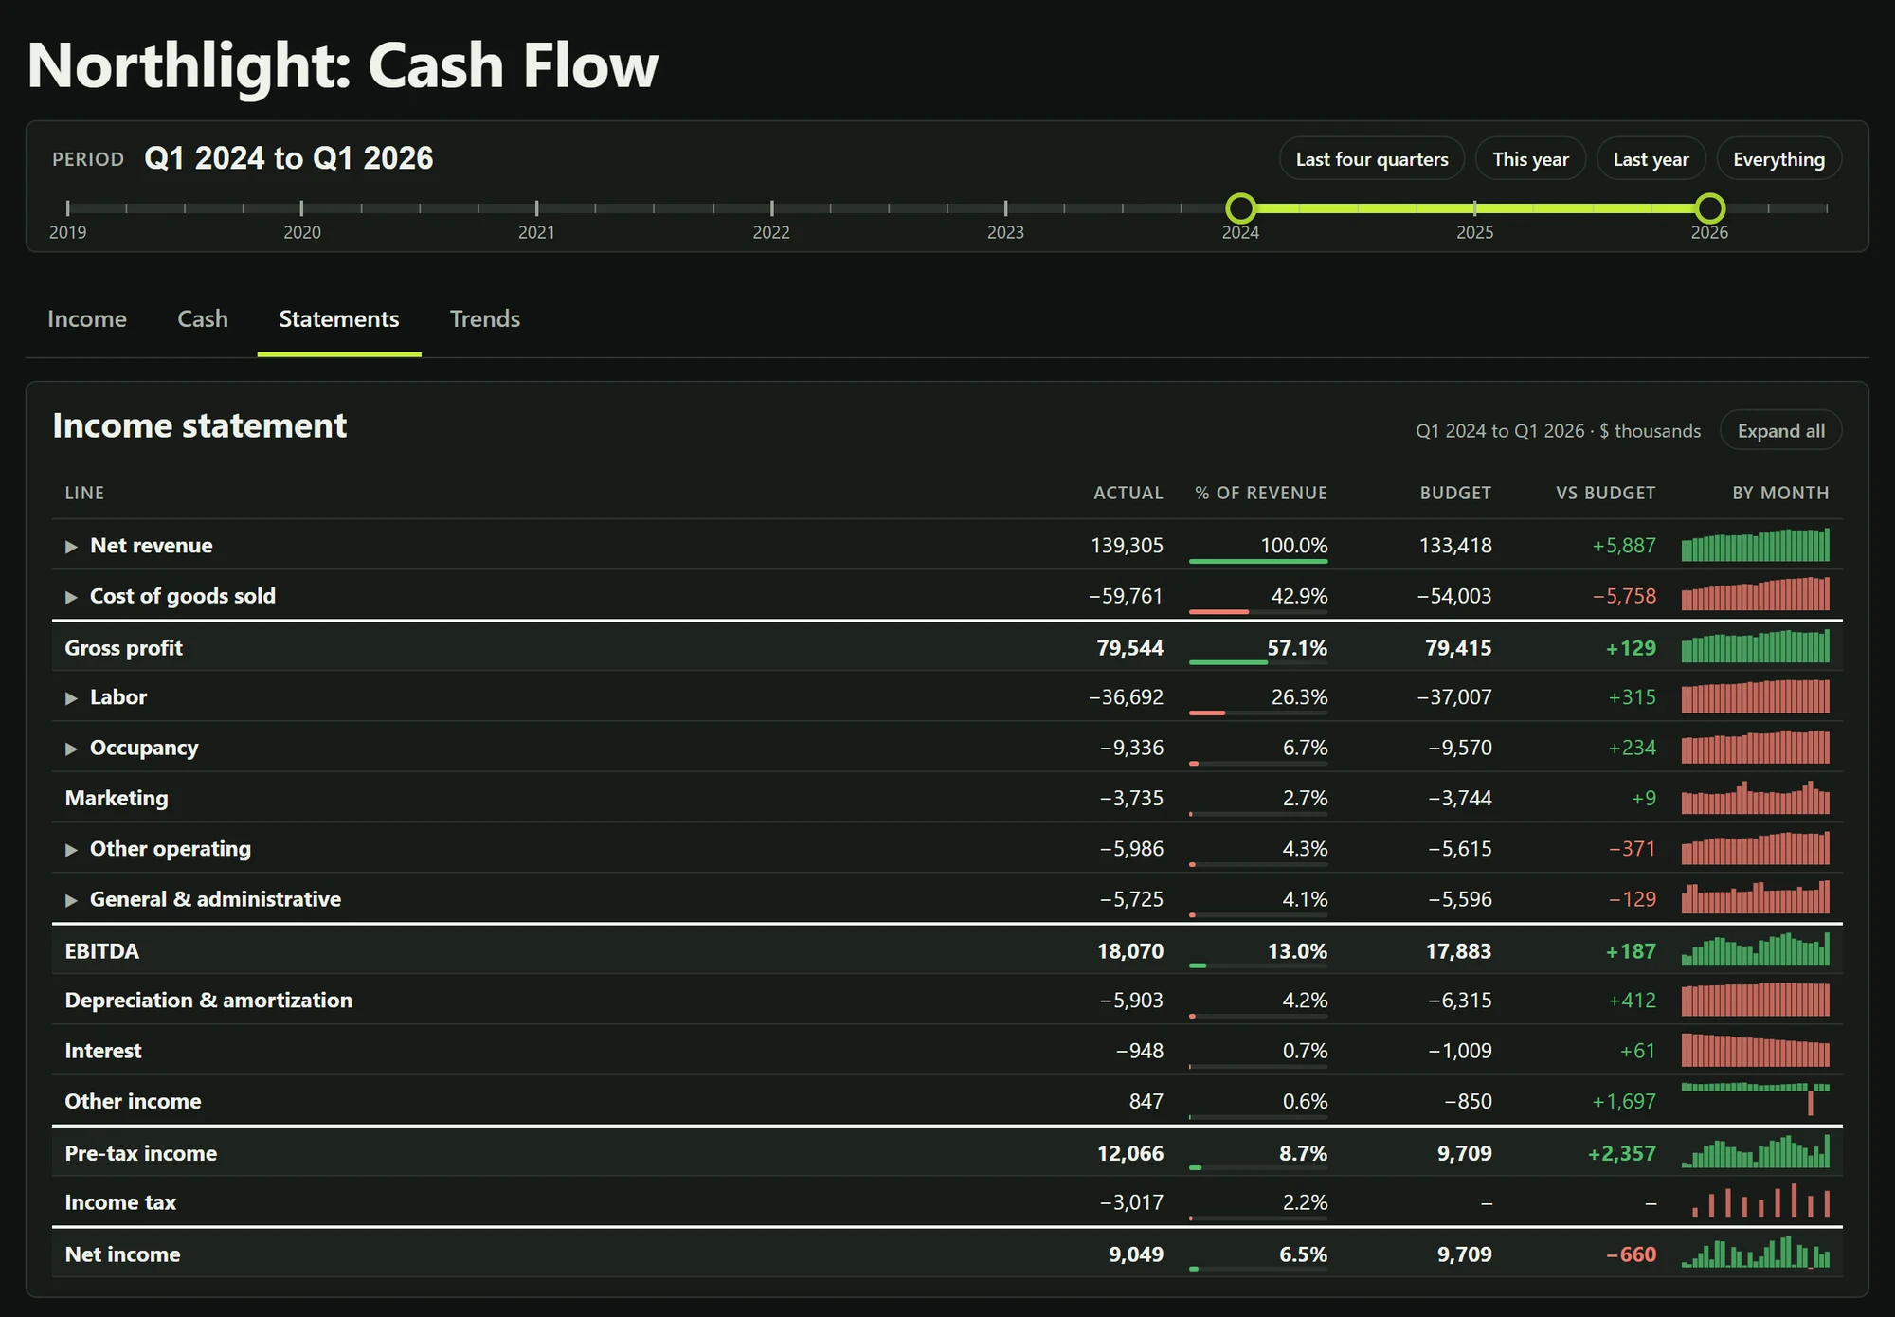Viewport: 1895px width, 1317px height.
Task: Switch to the Cash tab
Action: [x=203, y=319]
